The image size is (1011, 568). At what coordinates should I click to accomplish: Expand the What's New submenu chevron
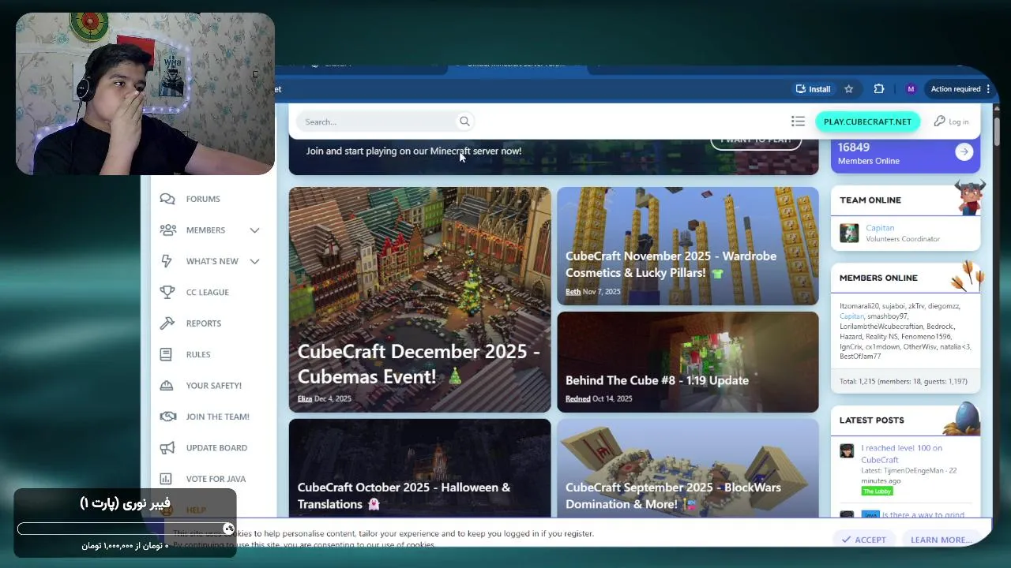254,261
